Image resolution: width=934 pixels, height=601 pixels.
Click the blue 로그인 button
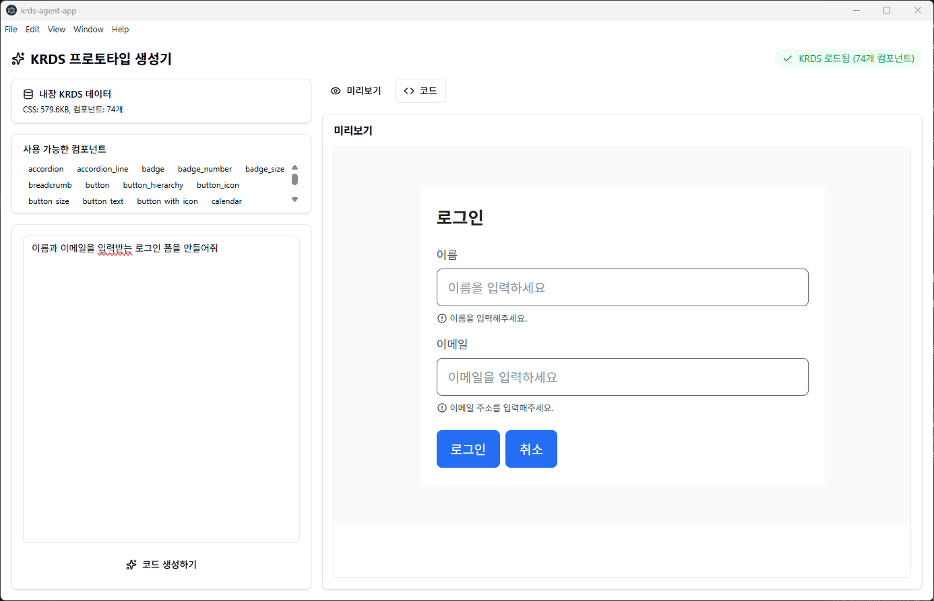coord(468,449)
